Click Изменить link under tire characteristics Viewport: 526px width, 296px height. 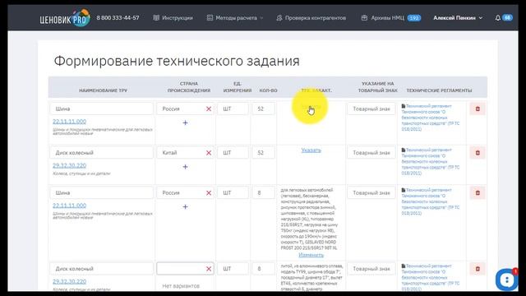[x=311, y=255]
